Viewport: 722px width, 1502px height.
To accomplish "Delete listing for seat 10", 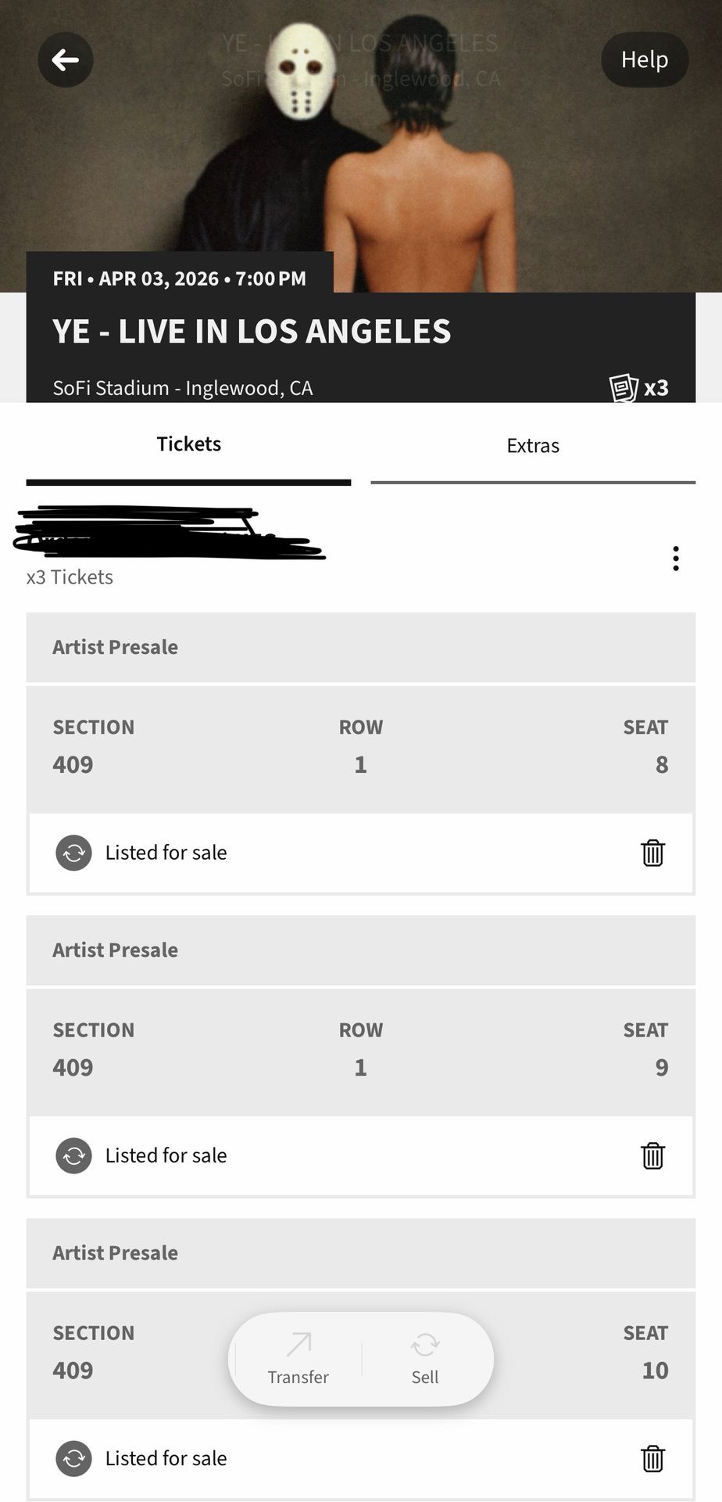I will [x=652, y=1458].
